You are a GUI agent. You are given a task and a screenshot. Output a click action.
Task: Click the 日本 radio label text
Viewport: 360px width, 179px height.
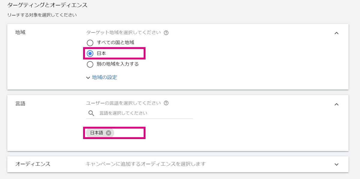click(101, 53)
